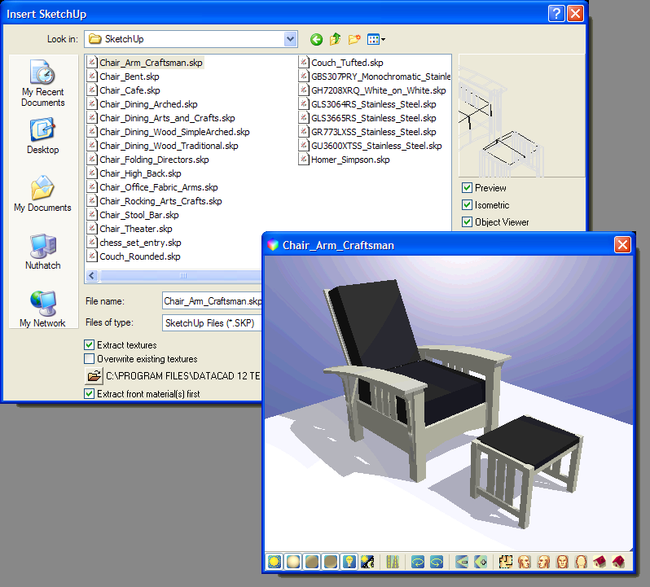
Task: Click the Files of type combo box
Action: pyautogui.click(x=213, y=322)
